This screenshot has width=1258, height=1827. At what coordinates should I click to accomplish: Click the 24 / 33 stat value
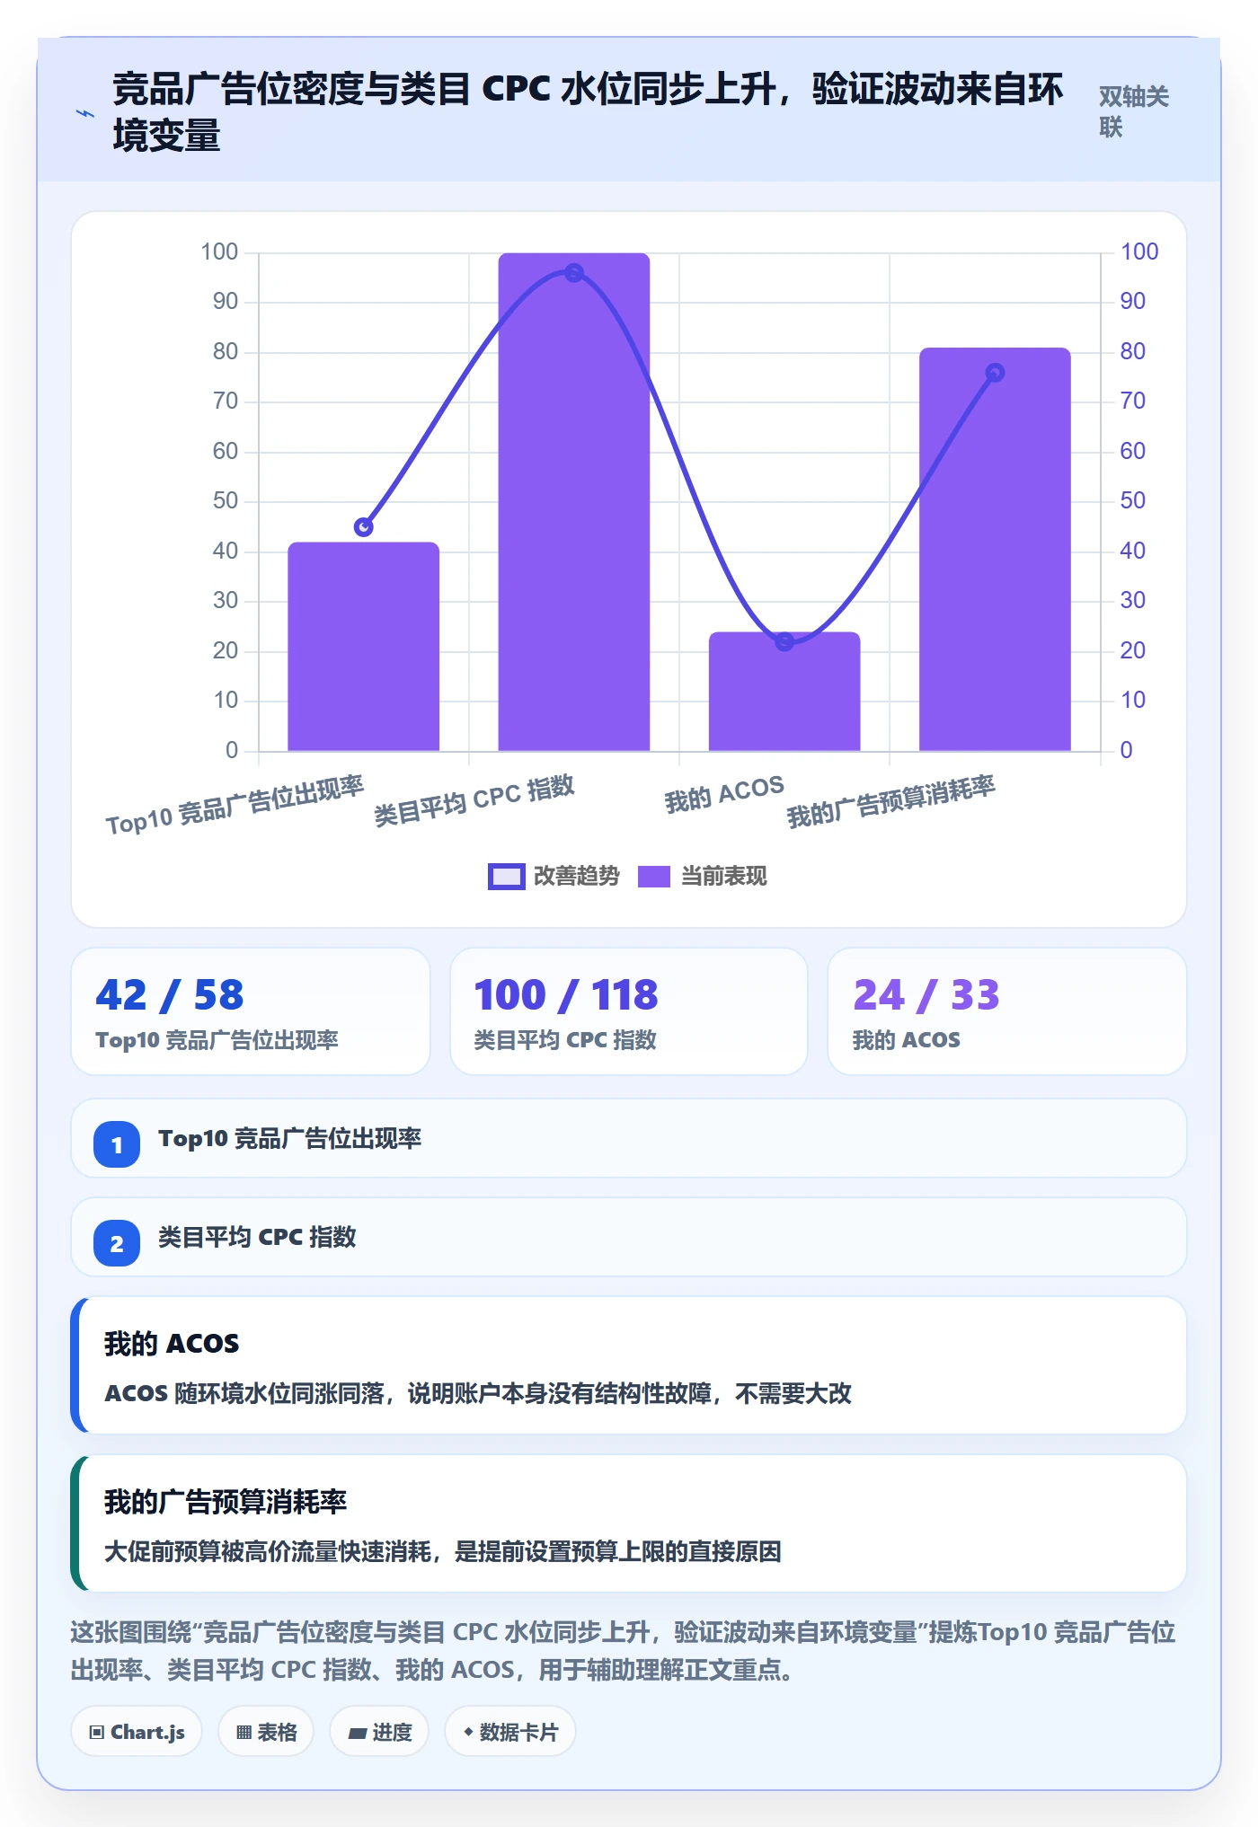(926, 995)
